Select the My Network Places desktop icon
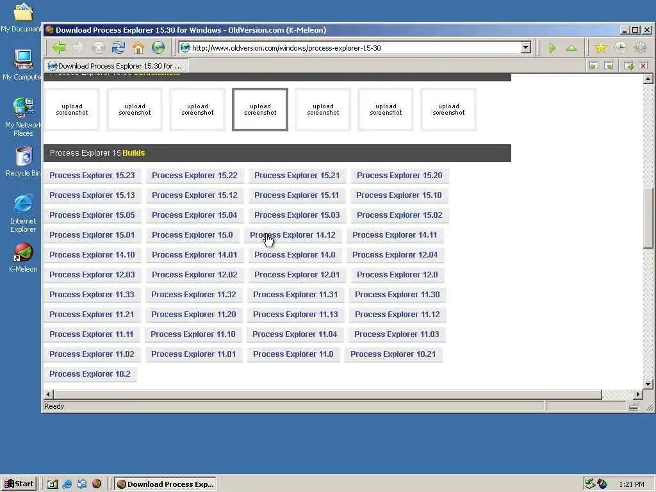Viewport: 656px width, 492px height. 23,117
